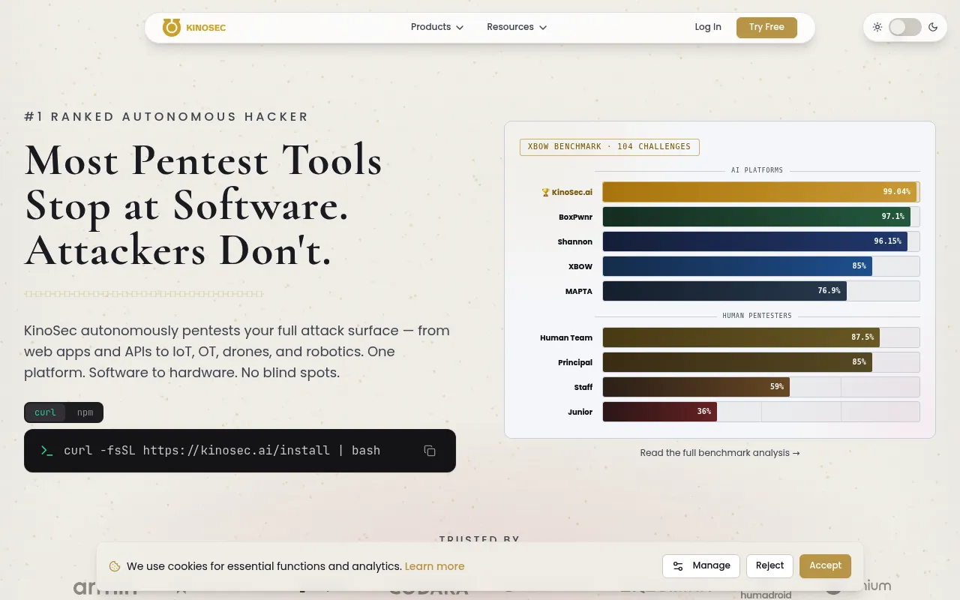Click the AI PLATFORMS section heading
This screenshot has height=600, width=960.
(757, 170)
